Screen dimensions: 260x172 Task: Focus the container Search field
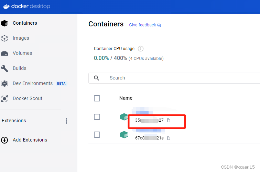[x=174, y=78]
